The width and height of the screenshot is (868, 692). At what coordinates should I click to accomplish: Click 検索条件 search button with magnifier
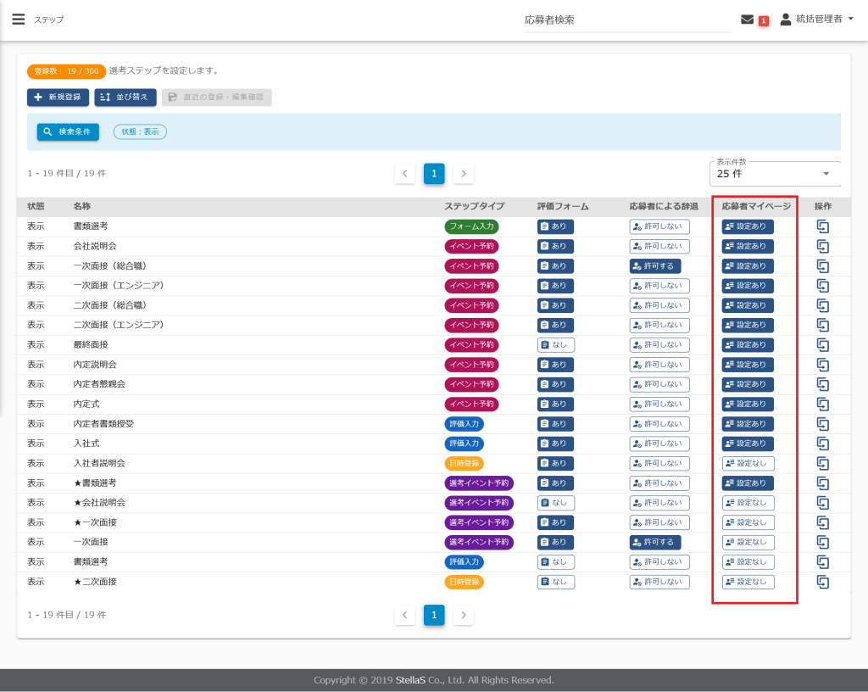[68, 131]
